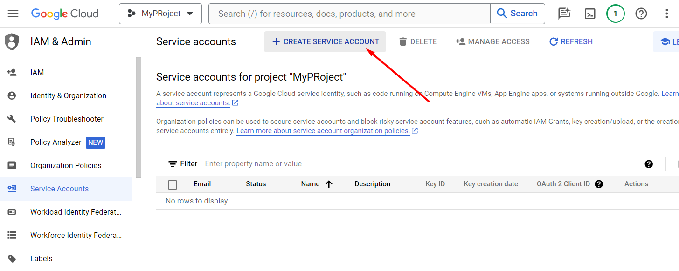The image size is (679, 271).
Task: Activate Cloud Shell terminal icon
Action: [x=590, y=14]
